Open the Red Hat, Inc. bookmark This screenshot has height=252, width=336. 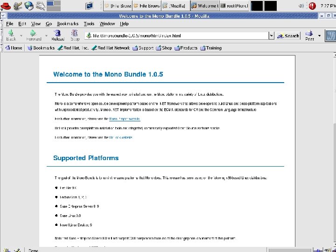(73, 48)
